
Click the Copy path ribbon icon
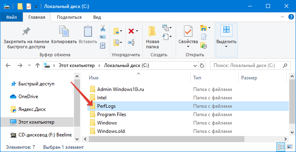click(103, 37)
